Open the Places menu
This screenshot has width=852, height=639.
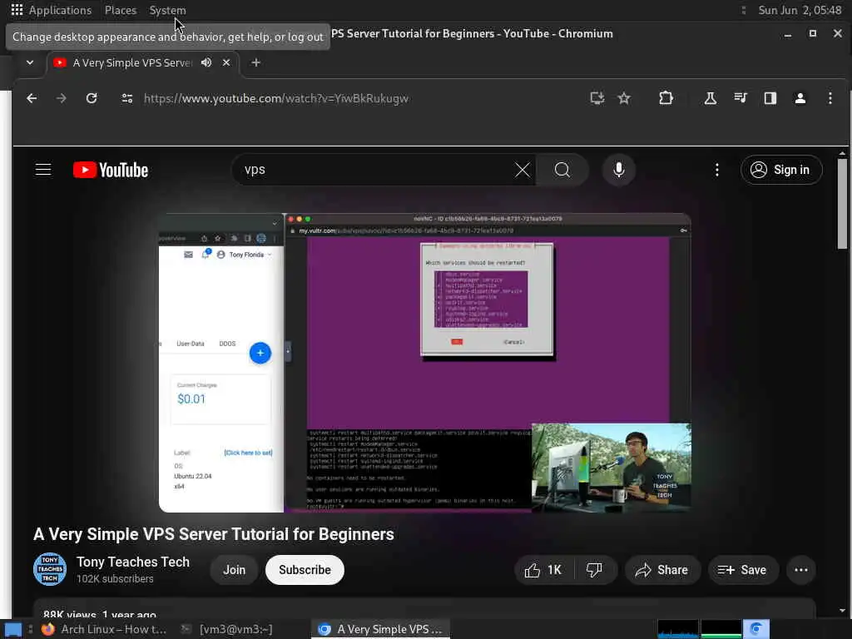tap(121, 10)
